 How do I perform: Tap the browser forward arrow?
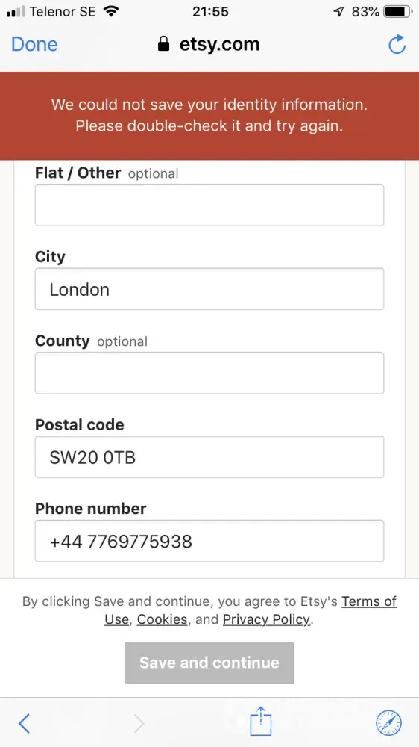tap(139, 724)
